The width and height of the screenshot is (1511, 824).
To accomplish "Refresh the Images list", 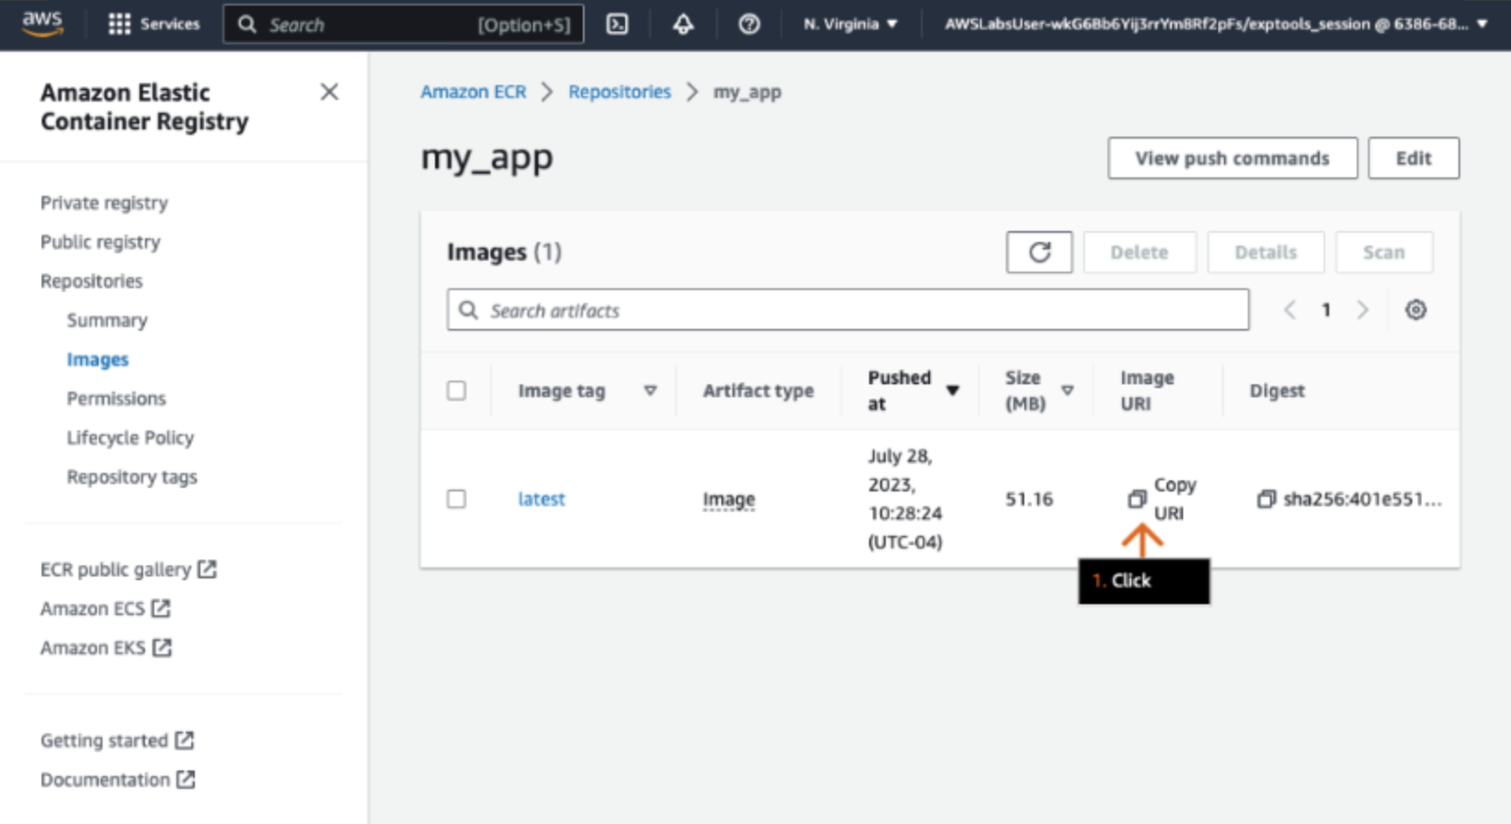I will tap(1039, 252).
